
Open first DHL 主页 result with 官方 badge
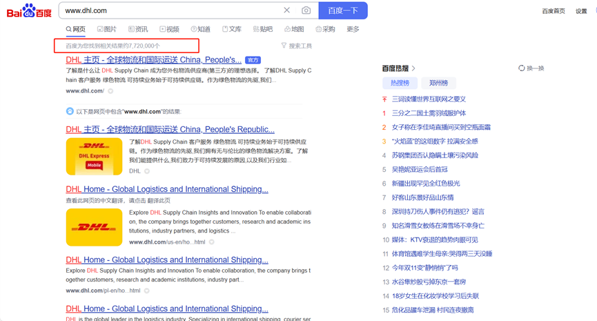(x=153, y=60)
